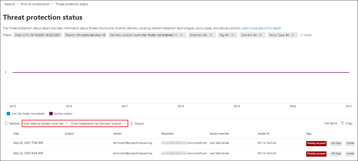Show hidden filters via +1 more

[305, 35]
